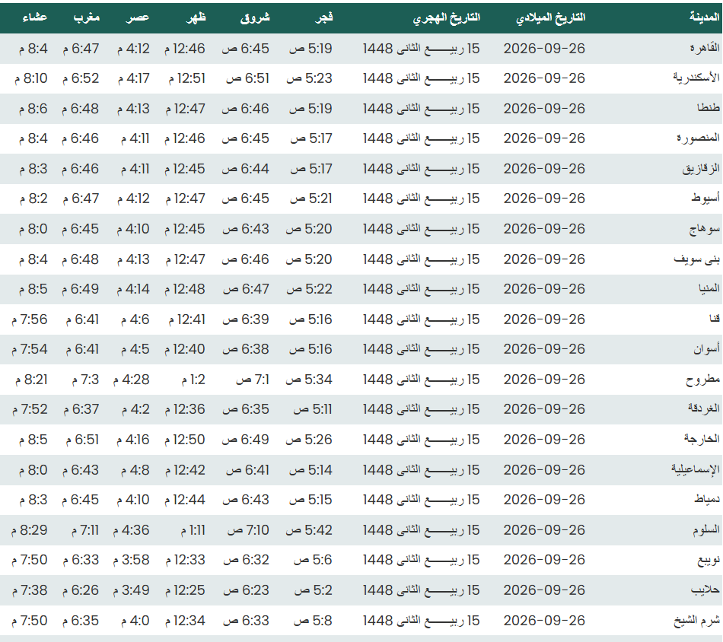Click the مطروح city name
This screenshot has height=642, width=723.
[702, 380]
